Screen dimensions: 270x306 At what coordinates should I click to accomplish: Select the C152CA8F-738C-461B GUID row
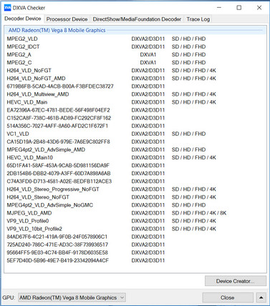(135, 118)
